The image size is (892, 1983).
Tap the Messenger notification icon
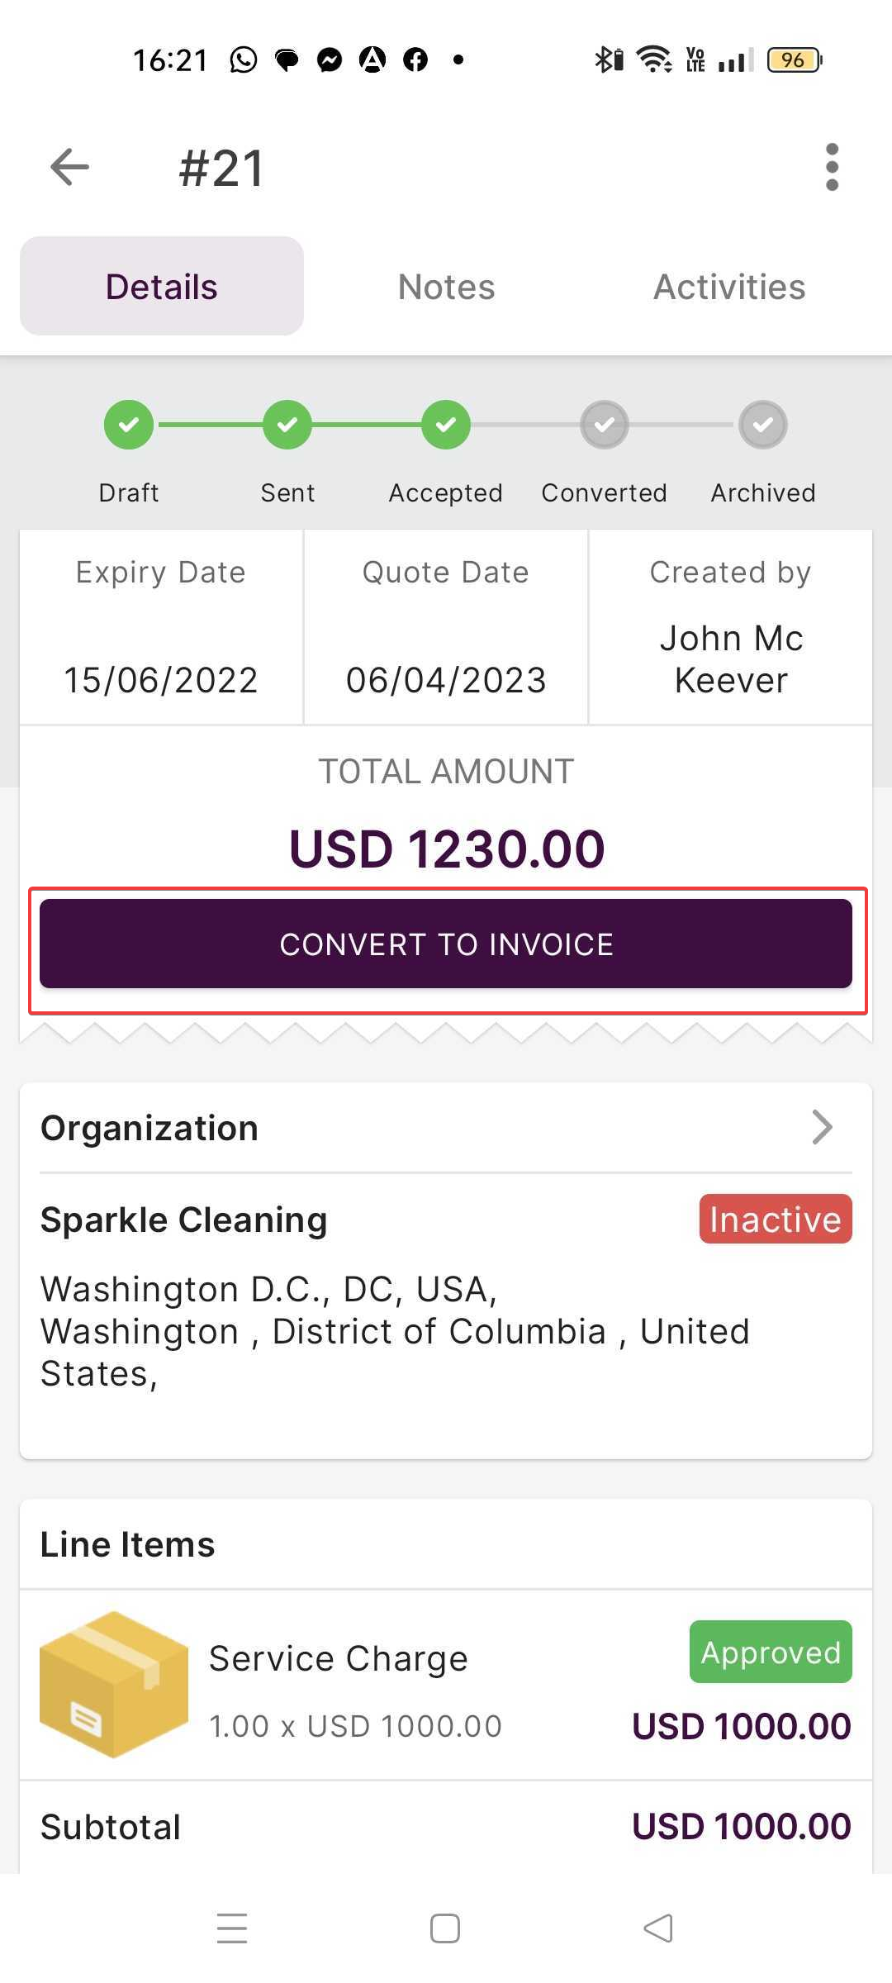pyautogui.click(x=330, y=59)
